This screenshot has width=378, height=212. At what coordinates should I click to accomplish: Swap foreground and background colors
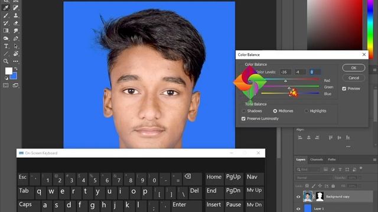coord(16,69)
